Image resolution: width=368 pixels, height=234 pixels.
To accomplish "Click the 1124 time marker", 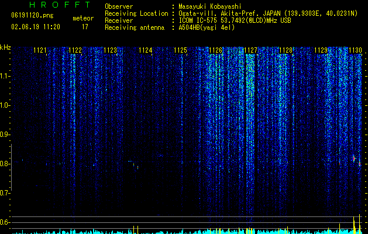I will pyautogui.click(x=146, y=50).
